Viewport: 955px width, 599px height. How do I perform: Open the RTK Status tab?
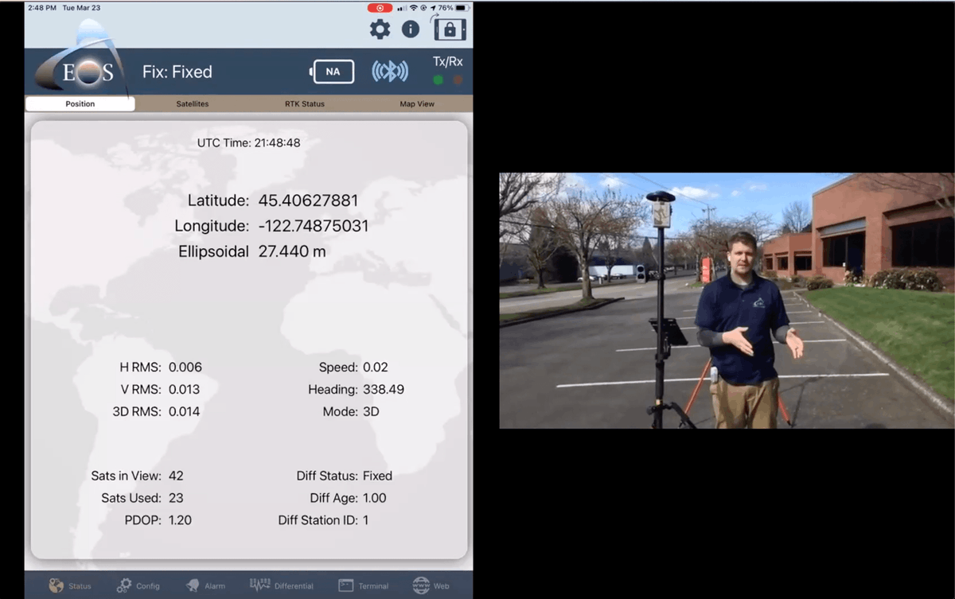click(x=305, y=104)
